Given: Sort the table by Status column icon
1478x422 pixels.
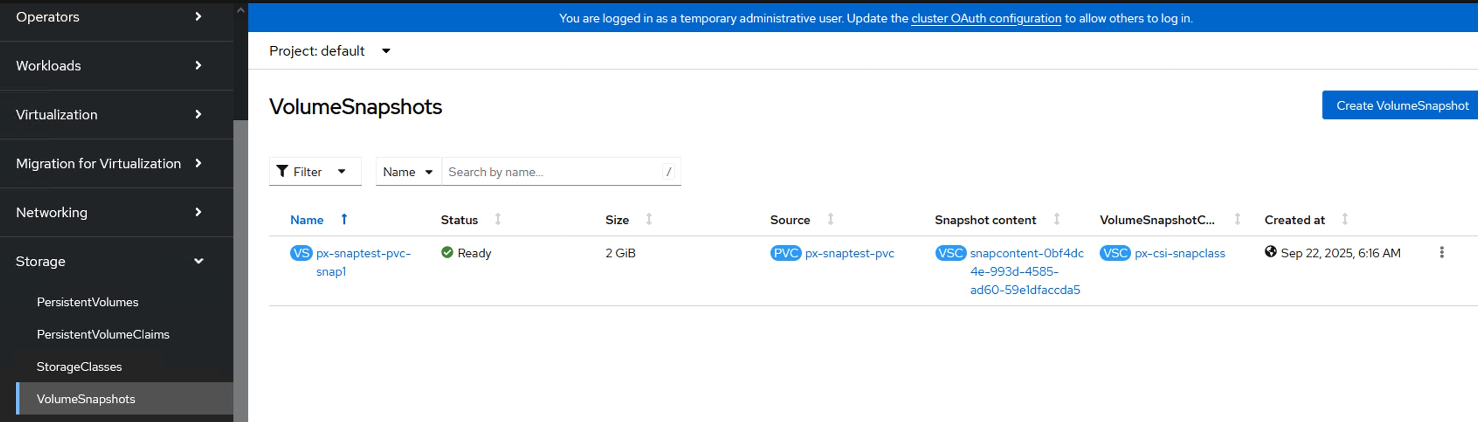Looking at the screenshot, I should [497, 219].
